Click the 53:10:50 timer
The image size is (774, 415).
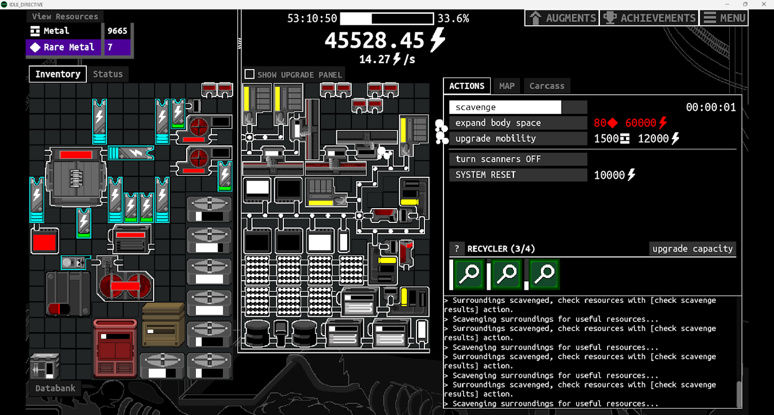click(312, 18)
